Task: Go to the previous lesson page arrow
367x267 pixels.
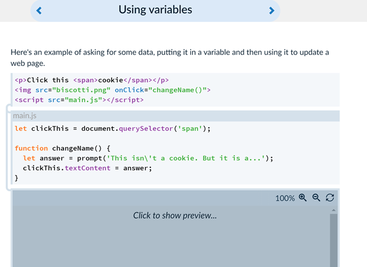Action: pos(39,10)
